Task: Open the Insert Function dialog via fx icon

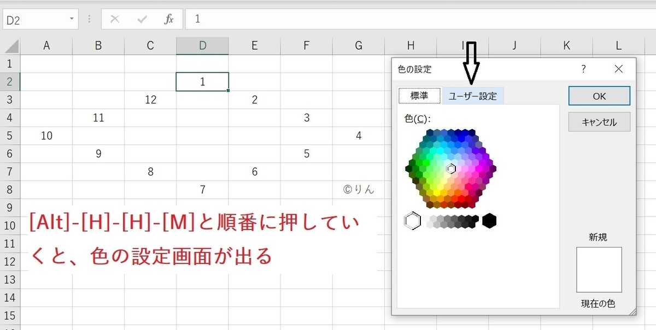Action: tap(169, 19)
